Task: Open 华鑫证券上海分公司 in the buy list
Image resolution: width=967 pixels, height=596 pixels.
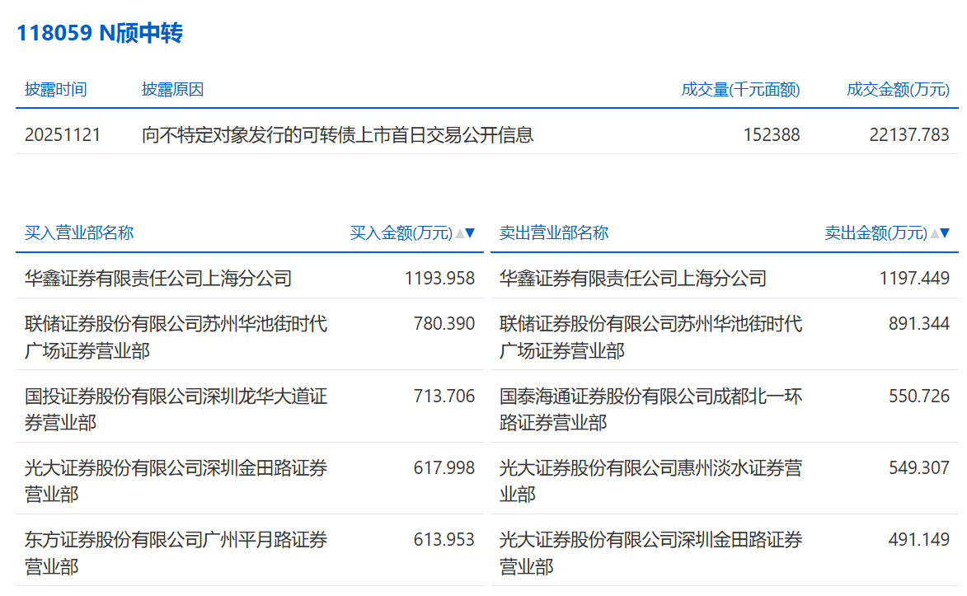Action: point(158,279)
